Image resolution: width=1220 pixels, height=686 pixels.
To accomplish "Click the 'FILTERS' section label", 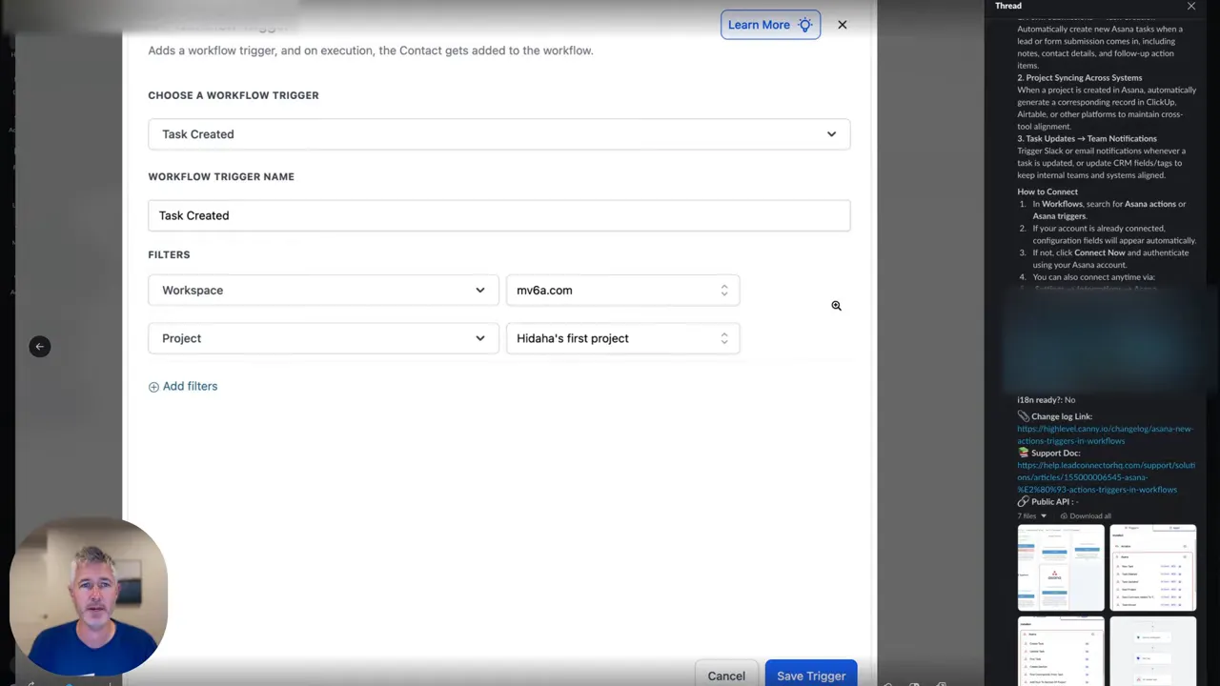I will point(169,254).
